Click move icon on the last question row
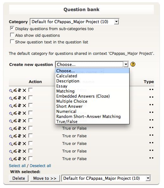164x188 pixels. 19,159
